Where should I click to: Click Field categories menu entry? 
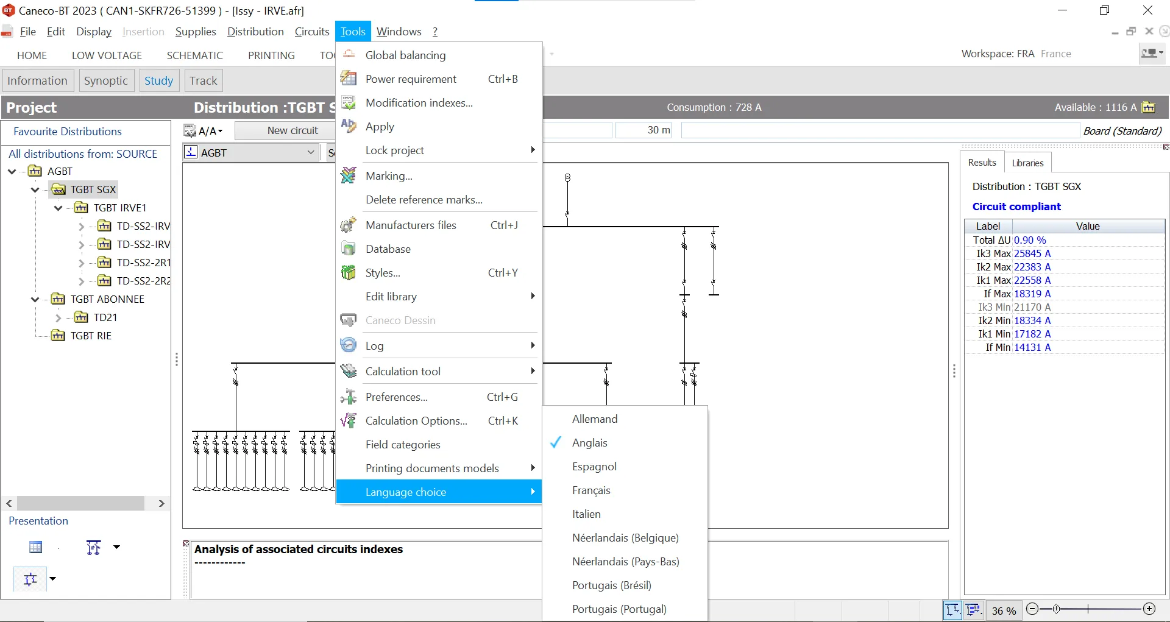click(439, 444)
